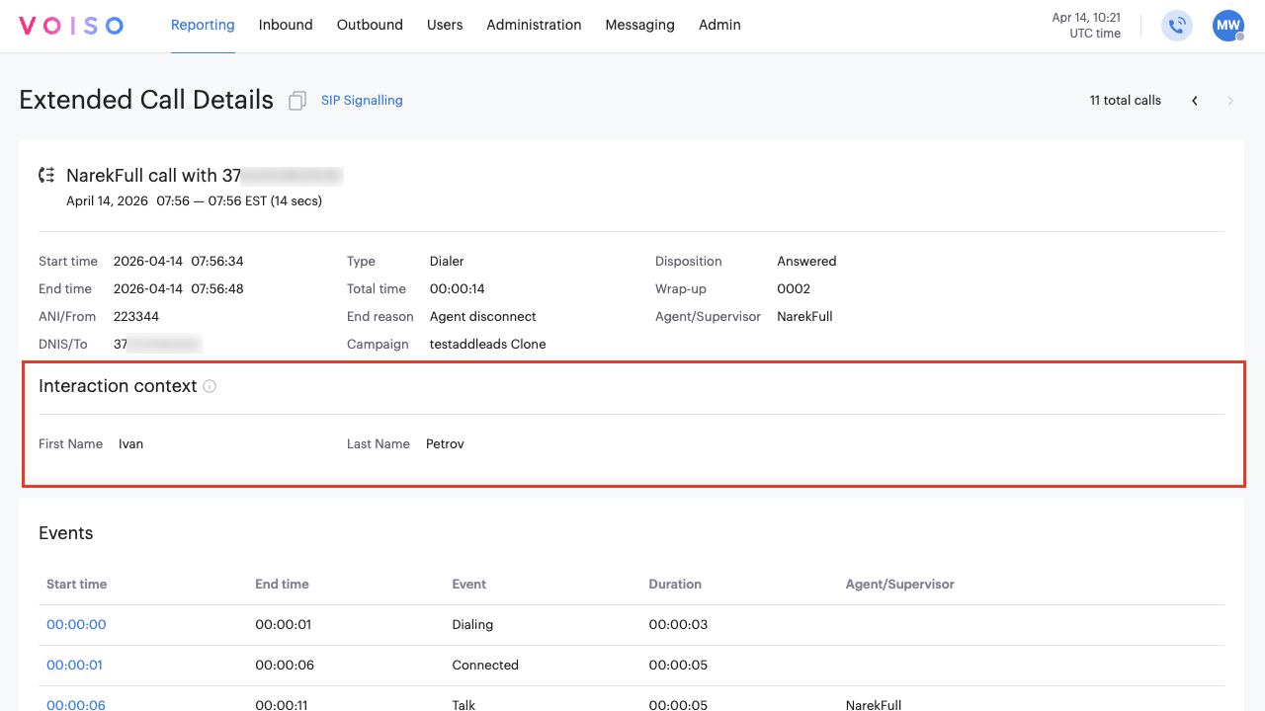Open the Inbound section

[x=286, y=25]
